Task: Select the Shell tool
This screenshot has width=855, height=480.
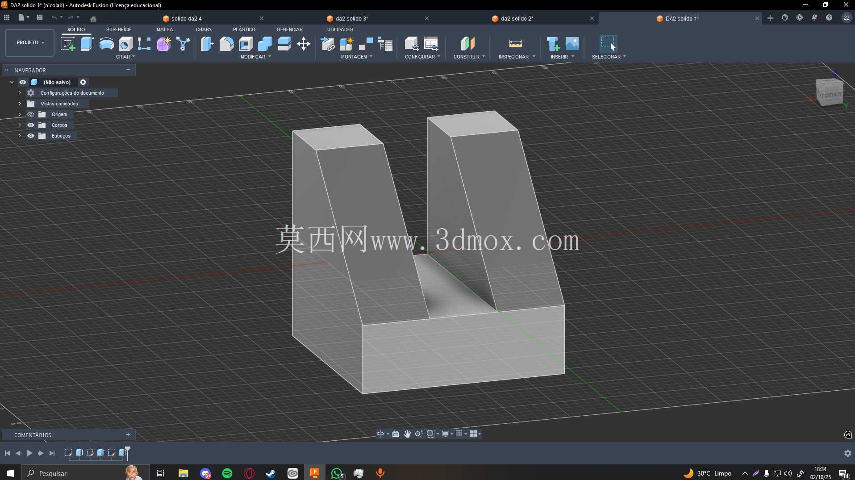Action: click(246, 44)
